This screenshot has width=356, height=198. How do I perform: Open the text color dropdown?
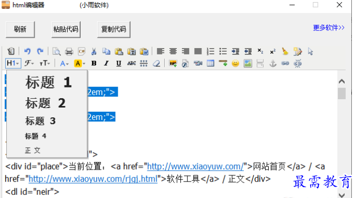(x=64, y=64)
